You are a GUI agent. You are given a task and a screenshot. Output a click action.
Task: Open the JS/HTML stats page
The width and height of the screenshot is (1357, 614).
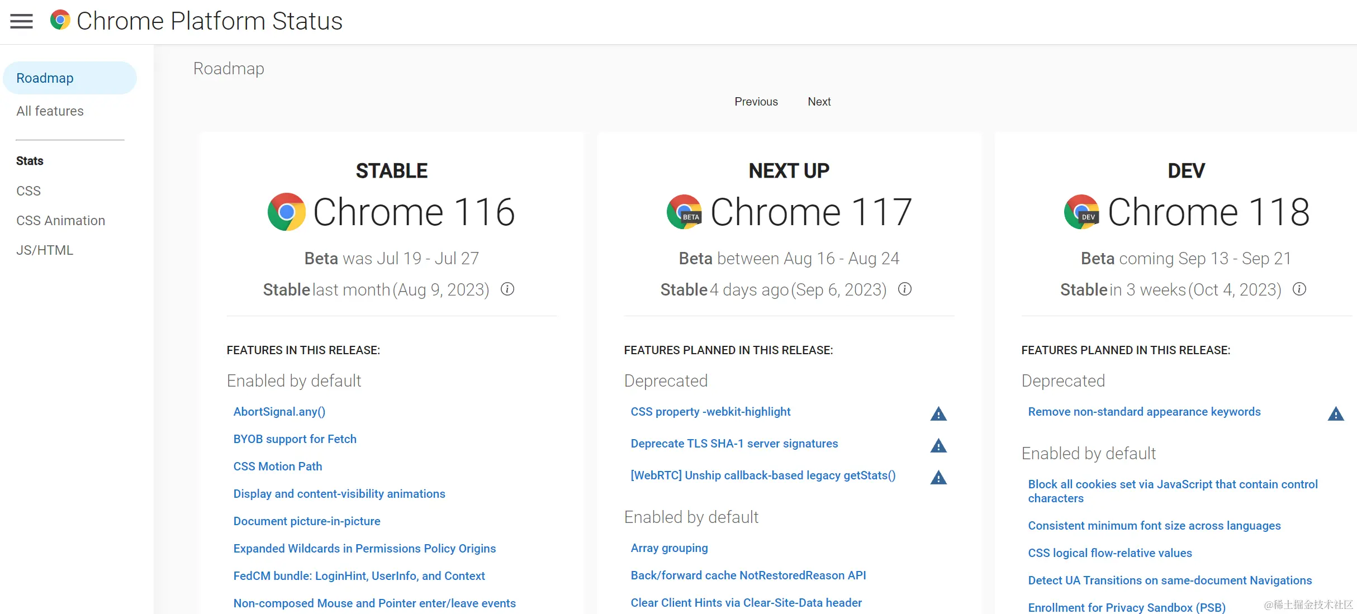click(45, 250)
